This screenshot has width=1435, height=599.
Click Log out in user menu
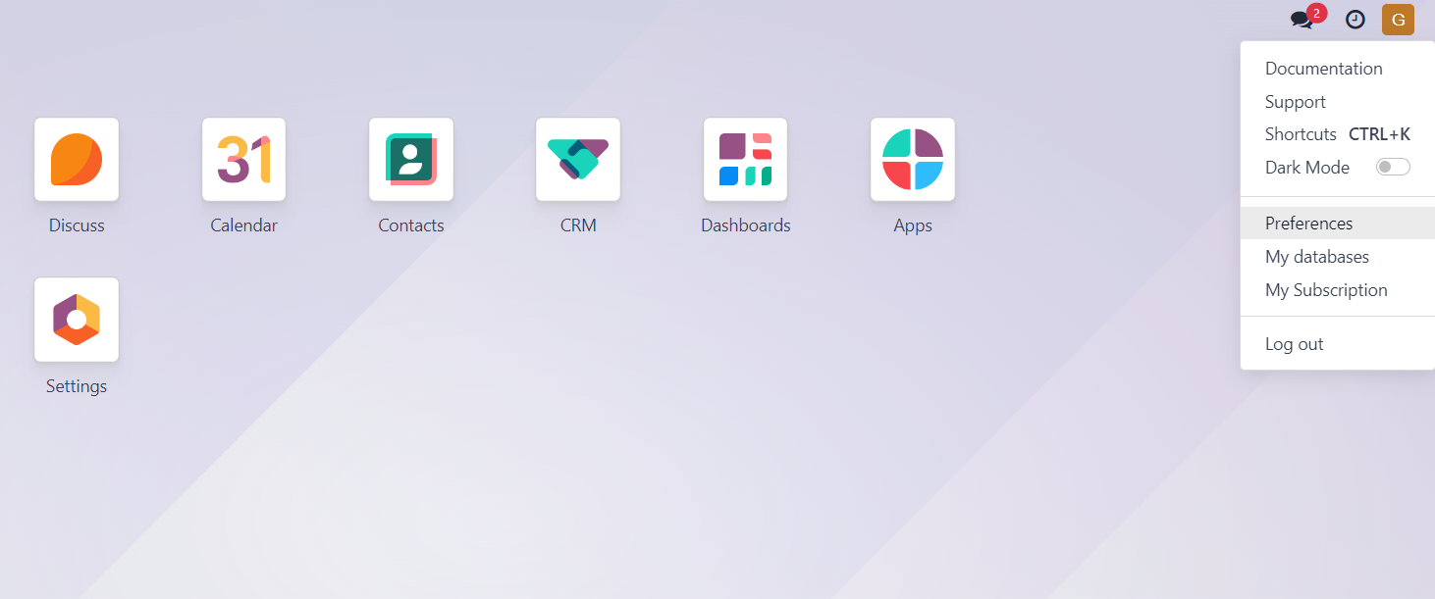(1338, 344)
